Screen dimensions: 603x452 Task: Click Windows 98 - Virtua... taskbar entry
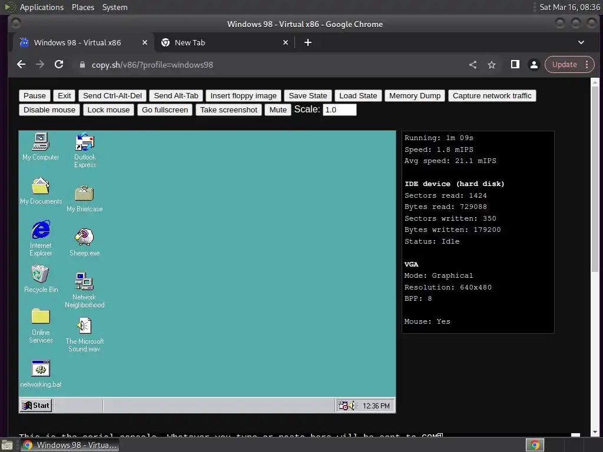pos(69,445)
